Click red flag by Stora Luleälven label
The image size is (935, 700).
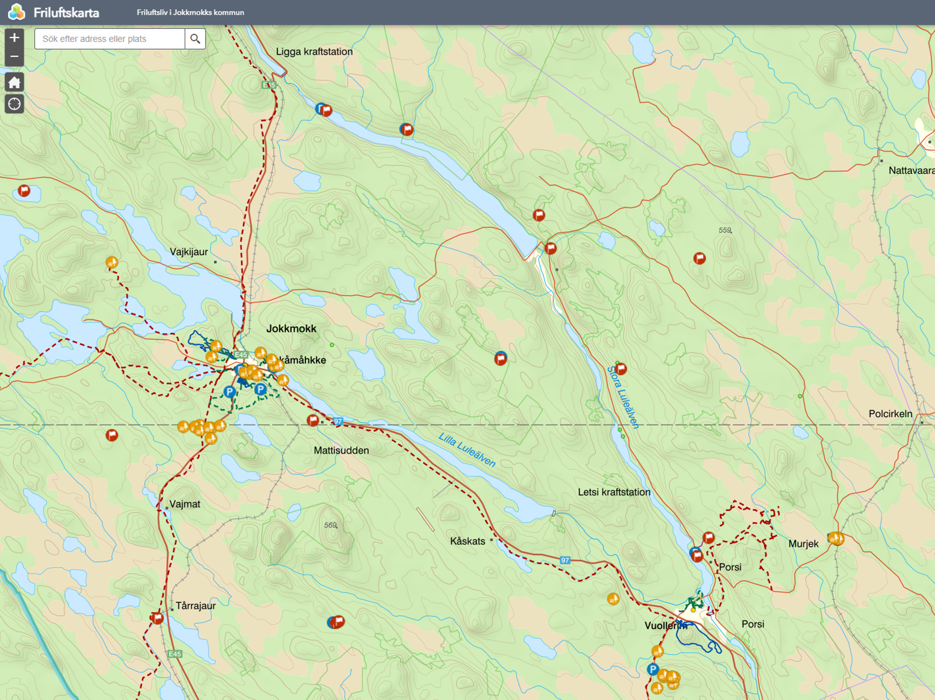point(621,369)
